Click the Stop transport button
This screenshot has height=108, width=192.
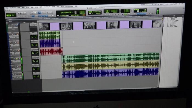tap(122, 14)
